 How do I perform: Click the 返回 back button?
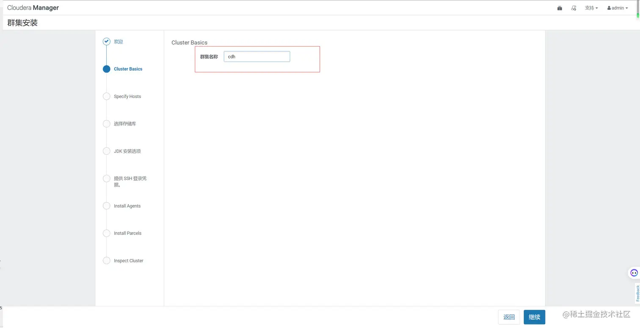click(509, 317)
